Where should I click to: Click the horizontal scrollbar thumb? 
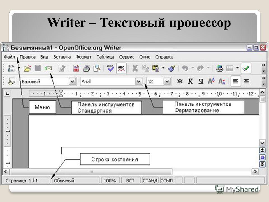point(91,172)
